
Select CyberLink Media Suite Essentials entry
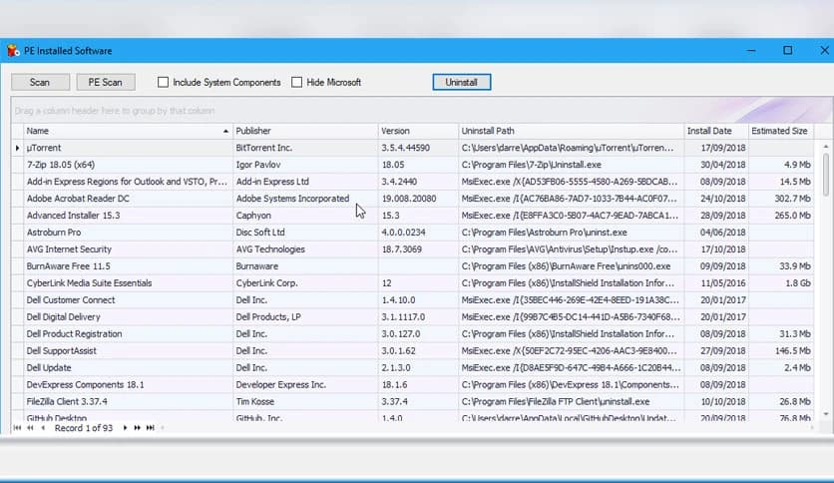(90, 283)
